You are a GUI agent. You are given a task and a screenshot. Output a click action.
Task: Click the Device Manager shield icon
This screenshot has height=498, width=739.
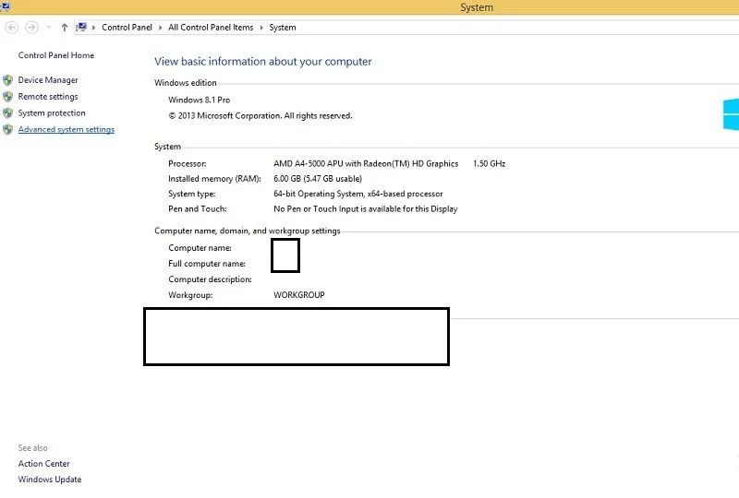click(x=7, y=80)
